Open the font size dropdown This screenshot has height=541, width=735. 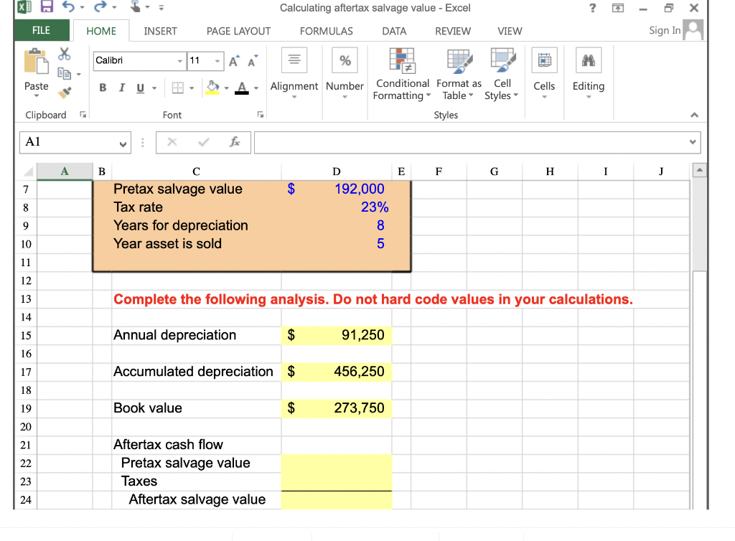217,61
